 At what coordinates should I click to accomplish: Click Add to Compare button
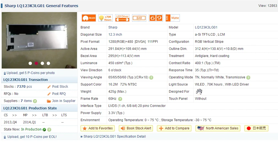pyautogui.click(x=174, y=128)
